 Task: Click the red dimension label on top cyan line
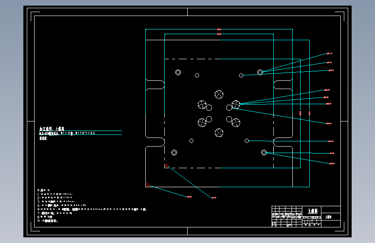click(x=219, y=29)
